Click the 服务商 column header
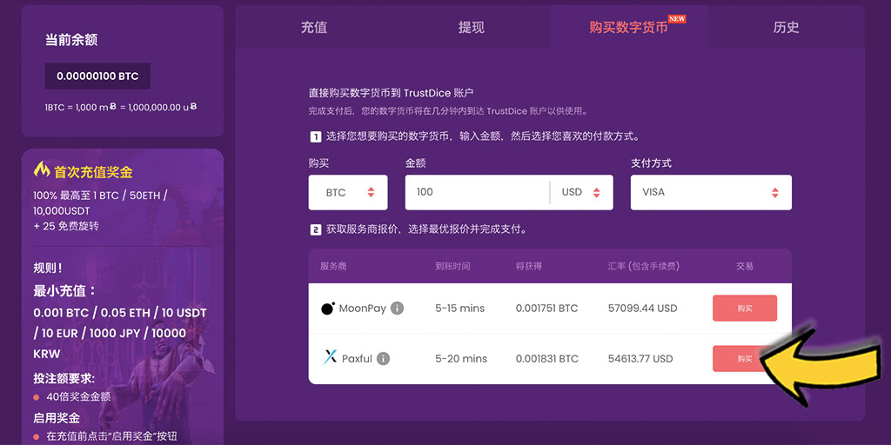Viewport: 891px width, 445px height. tap(333, 266)
